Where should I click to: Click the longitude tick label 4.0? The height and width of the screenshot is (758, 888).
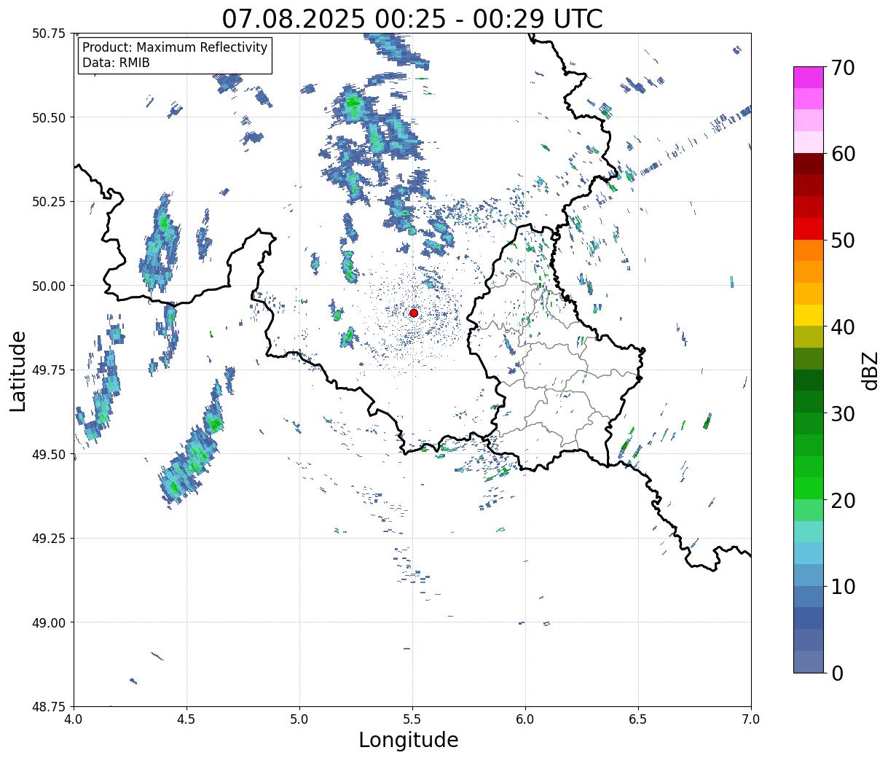74,719
